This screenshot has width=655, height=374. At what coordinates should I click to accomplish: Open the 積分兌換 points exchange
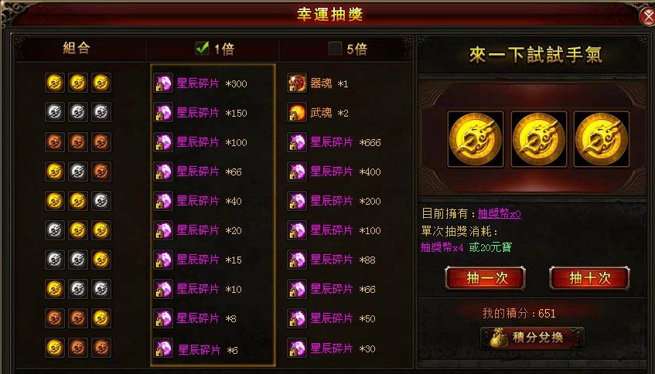pyautogui.click(x=532, y=338)
